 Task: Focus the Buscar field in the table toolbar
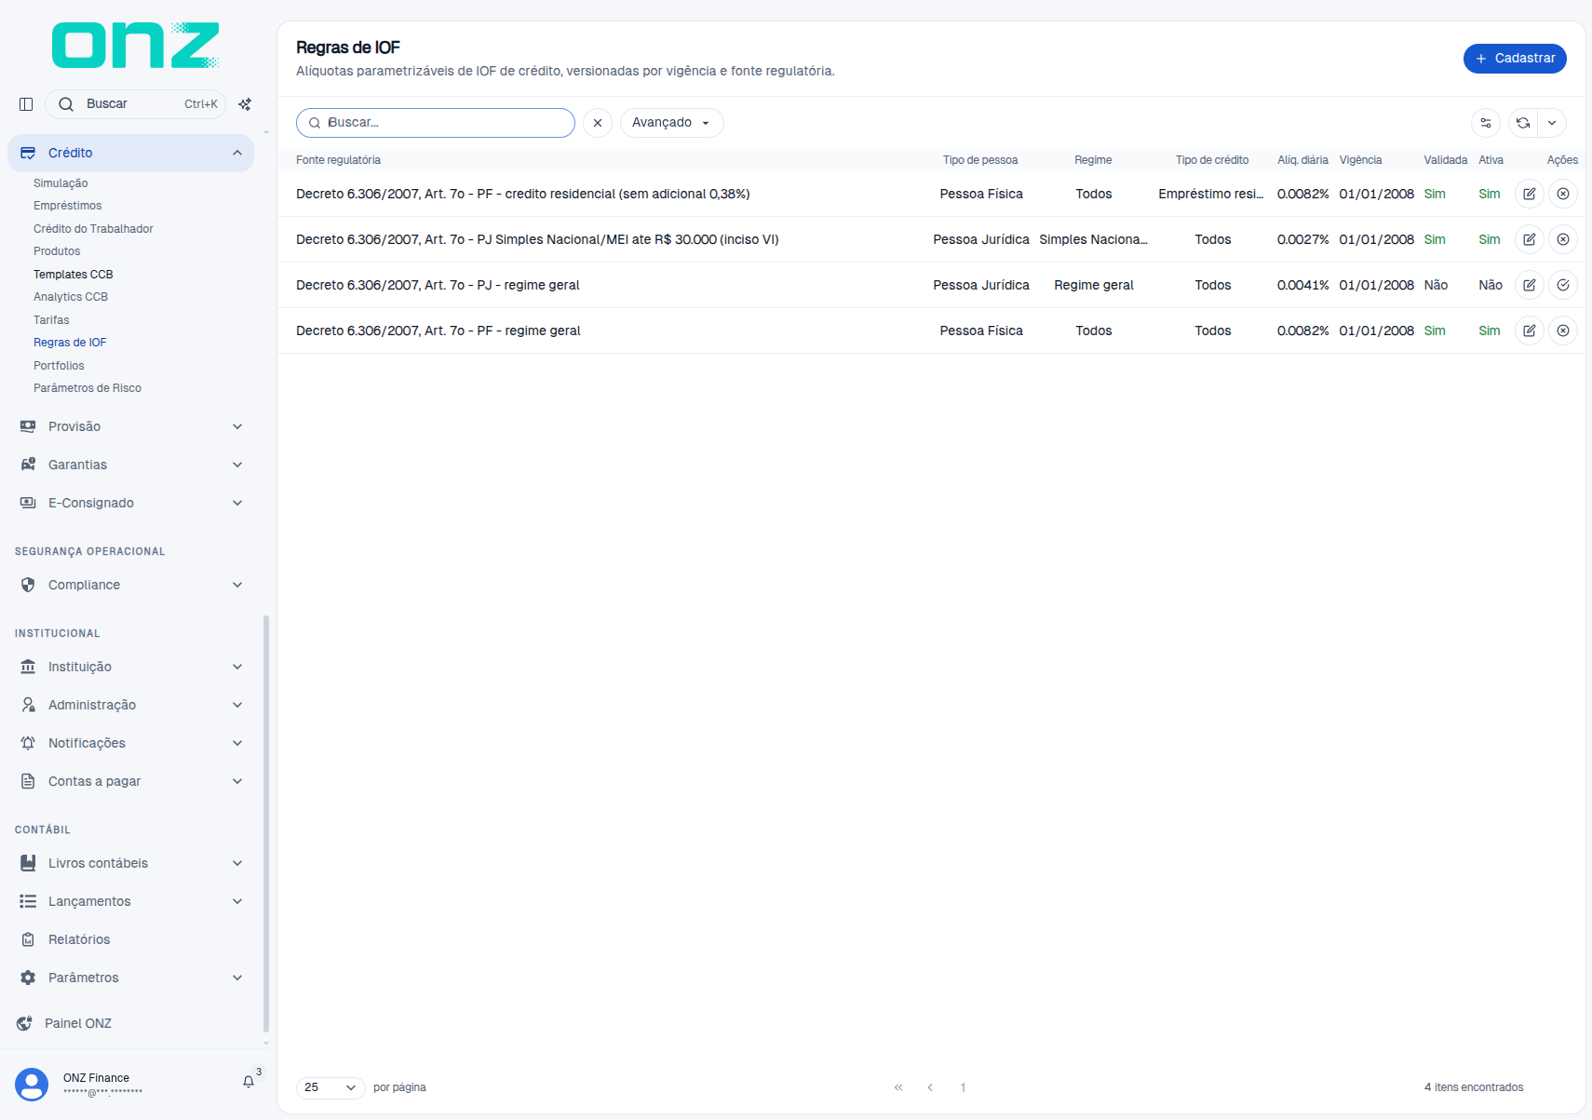(436, 123)
